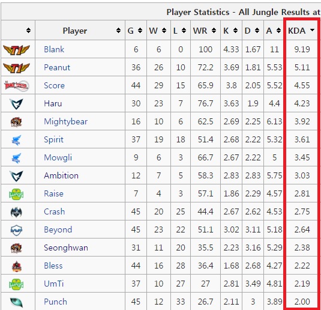The image size is (321, 310).
Task: Click Score's KDA value 4.55
Action: [302, 85]
